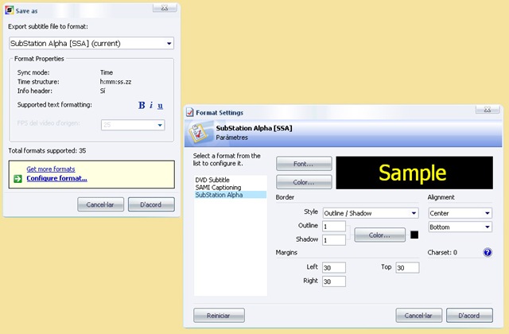Open the Get more formats link
Screen dimensions: 509x334
coord(51,169)
